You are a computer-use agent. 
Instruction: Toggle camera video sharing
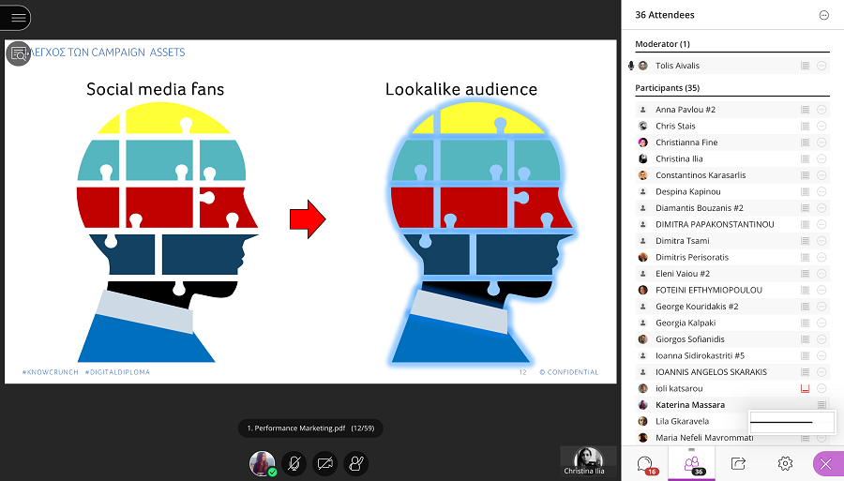pyautogui.click(x=325, y=463)
